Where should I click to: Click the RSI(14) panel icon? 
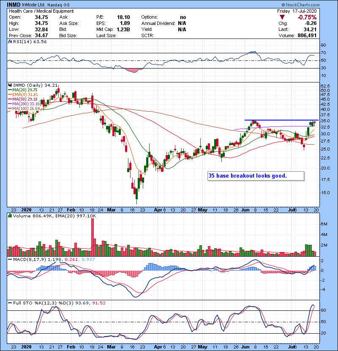[x=10, y=41]
